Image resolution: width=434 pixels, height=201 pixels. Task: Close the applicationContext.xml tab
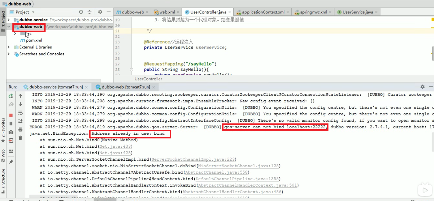[288, 12]
